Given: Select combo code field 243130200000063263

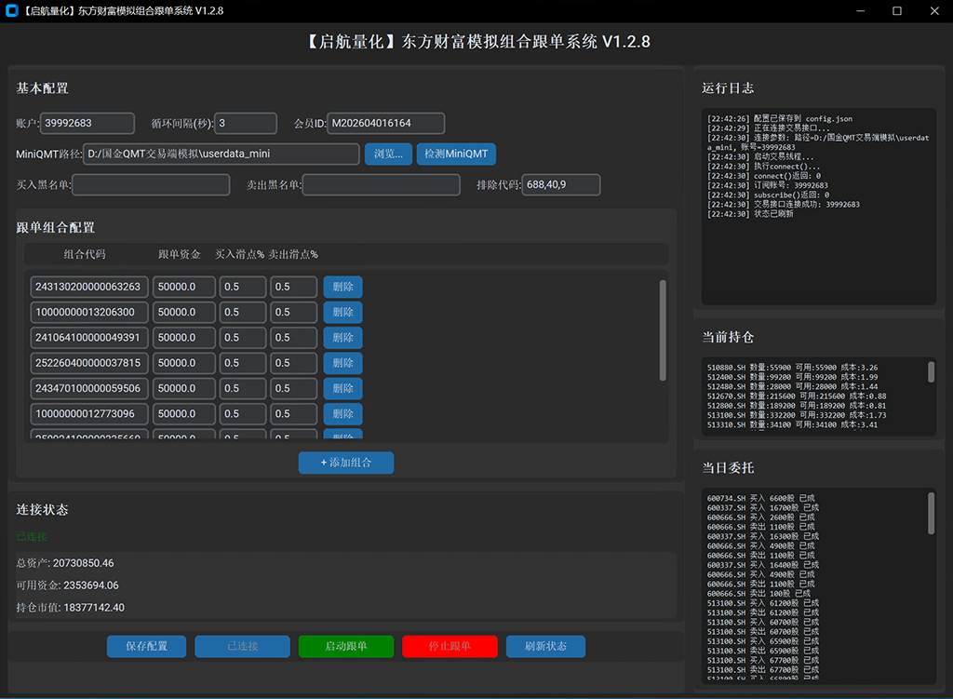Looking at the screenshot, I should (x=89, y=287).
